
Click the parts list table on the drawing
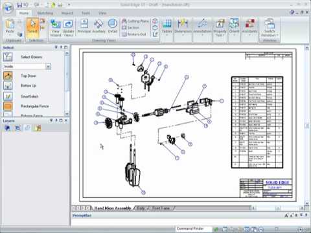(x=257, y=122)
